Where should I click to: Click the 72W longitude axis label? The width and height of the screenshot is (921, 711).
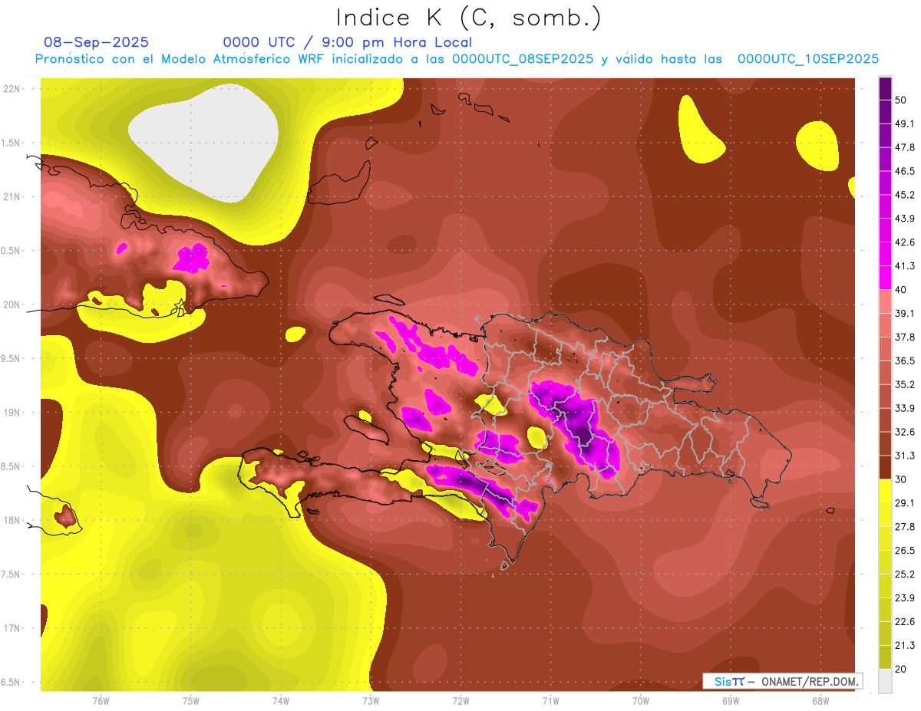pyautogui.click(x=460, y=700)
